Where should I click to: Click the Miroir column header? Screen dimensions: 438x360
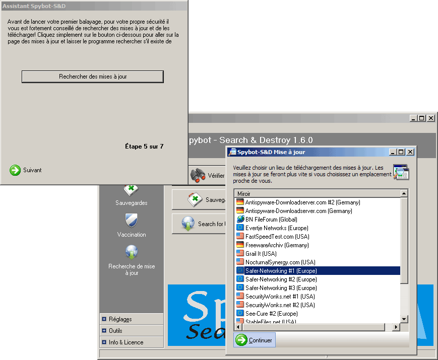tap(317, 193)
